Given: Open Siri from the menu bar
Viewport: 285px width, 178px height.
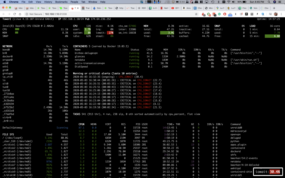Looking at the screenshot, I should tap(275, 2).
